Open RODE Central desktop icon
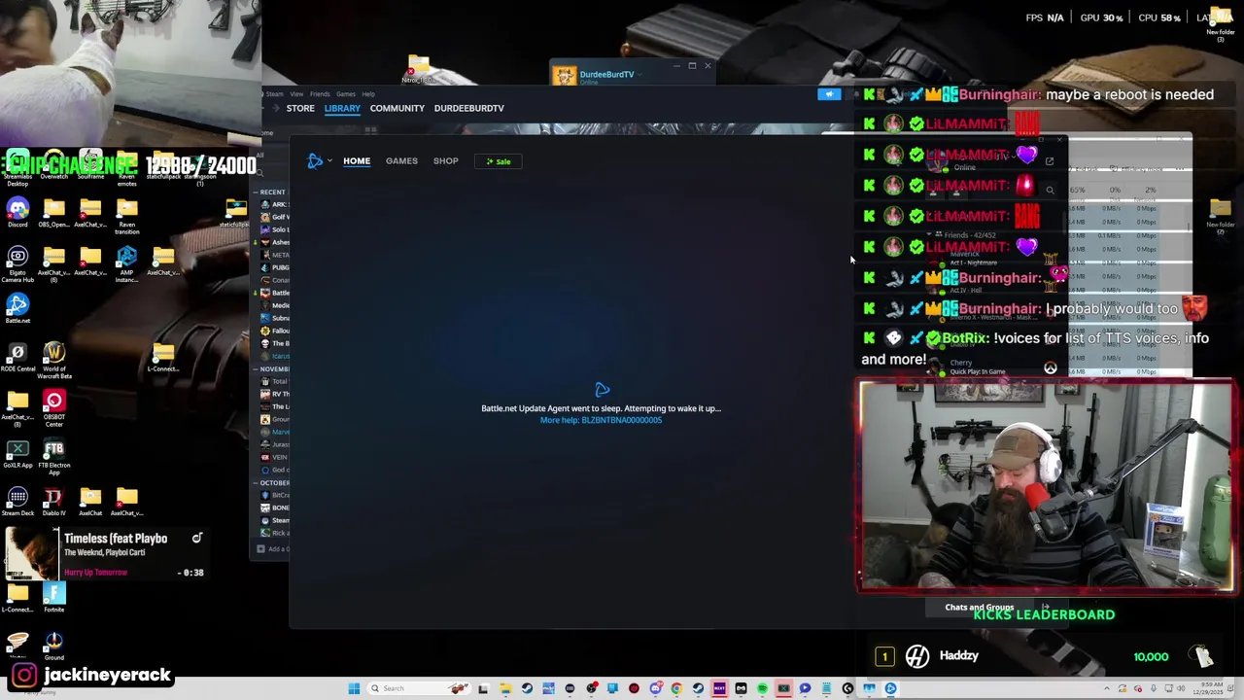Image resolution: width=1244 pixels, height=700 pixels. tap(17, 358)
